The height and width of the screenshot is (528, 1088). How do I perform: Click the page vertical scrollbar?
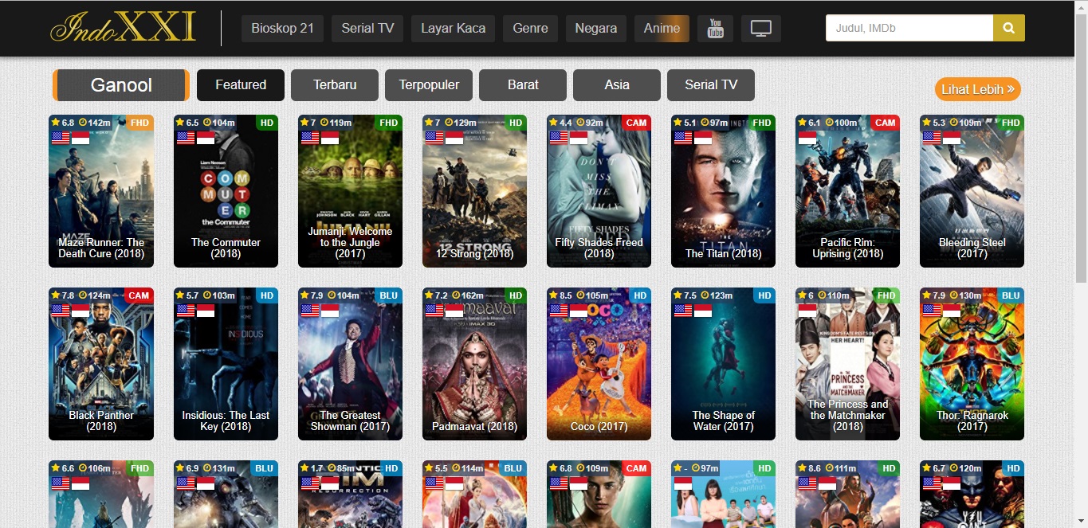(1082, 239)
